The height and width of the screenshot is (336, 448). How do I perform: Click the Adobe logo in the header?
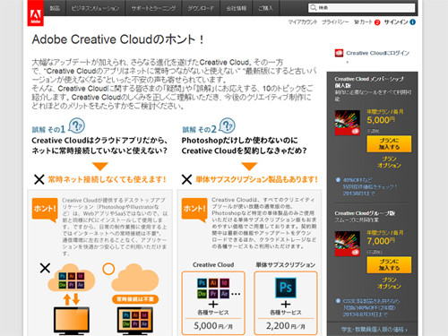[x=36, y=13]
